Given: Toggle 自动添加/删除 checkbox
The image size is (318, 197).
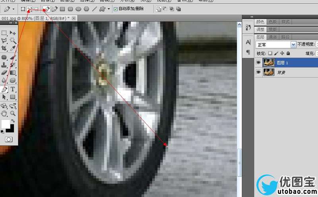Looking at the screenshot, I should pos(116,9).
